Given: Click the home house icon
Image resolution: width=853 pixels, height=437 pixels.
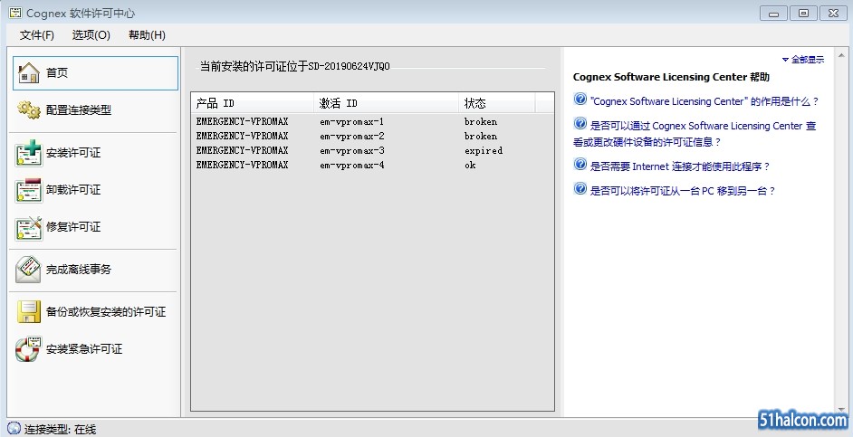Looking at the screenshot, I should coord(29,72).
